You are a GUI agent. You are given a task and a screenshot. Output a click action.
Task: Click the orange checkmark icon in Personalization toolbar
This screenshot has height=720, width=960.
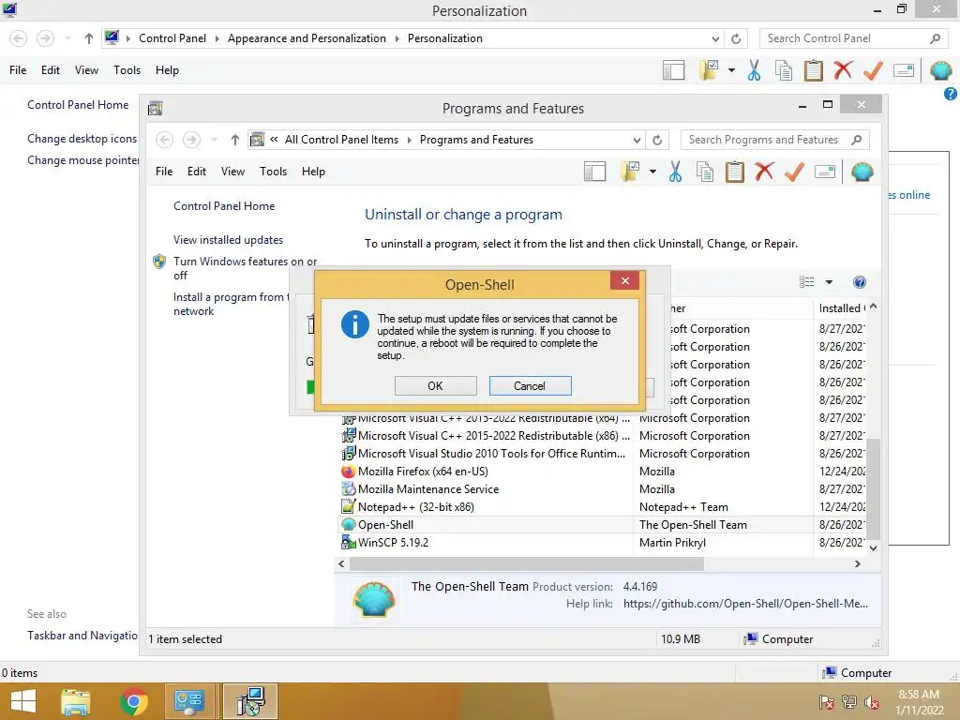(873, 70)
